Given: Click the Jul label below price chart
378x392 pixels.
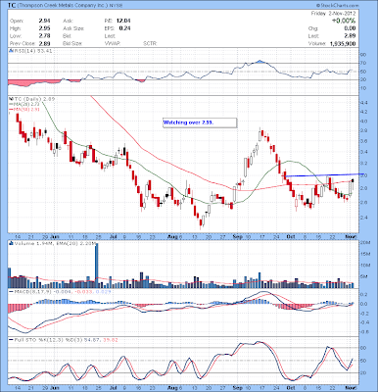Looking at the screenshot, I should tap(114, 236).
